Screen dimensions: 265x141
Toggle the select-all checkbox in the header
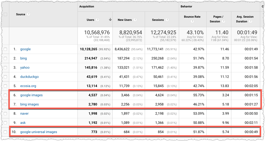[6, 14]
